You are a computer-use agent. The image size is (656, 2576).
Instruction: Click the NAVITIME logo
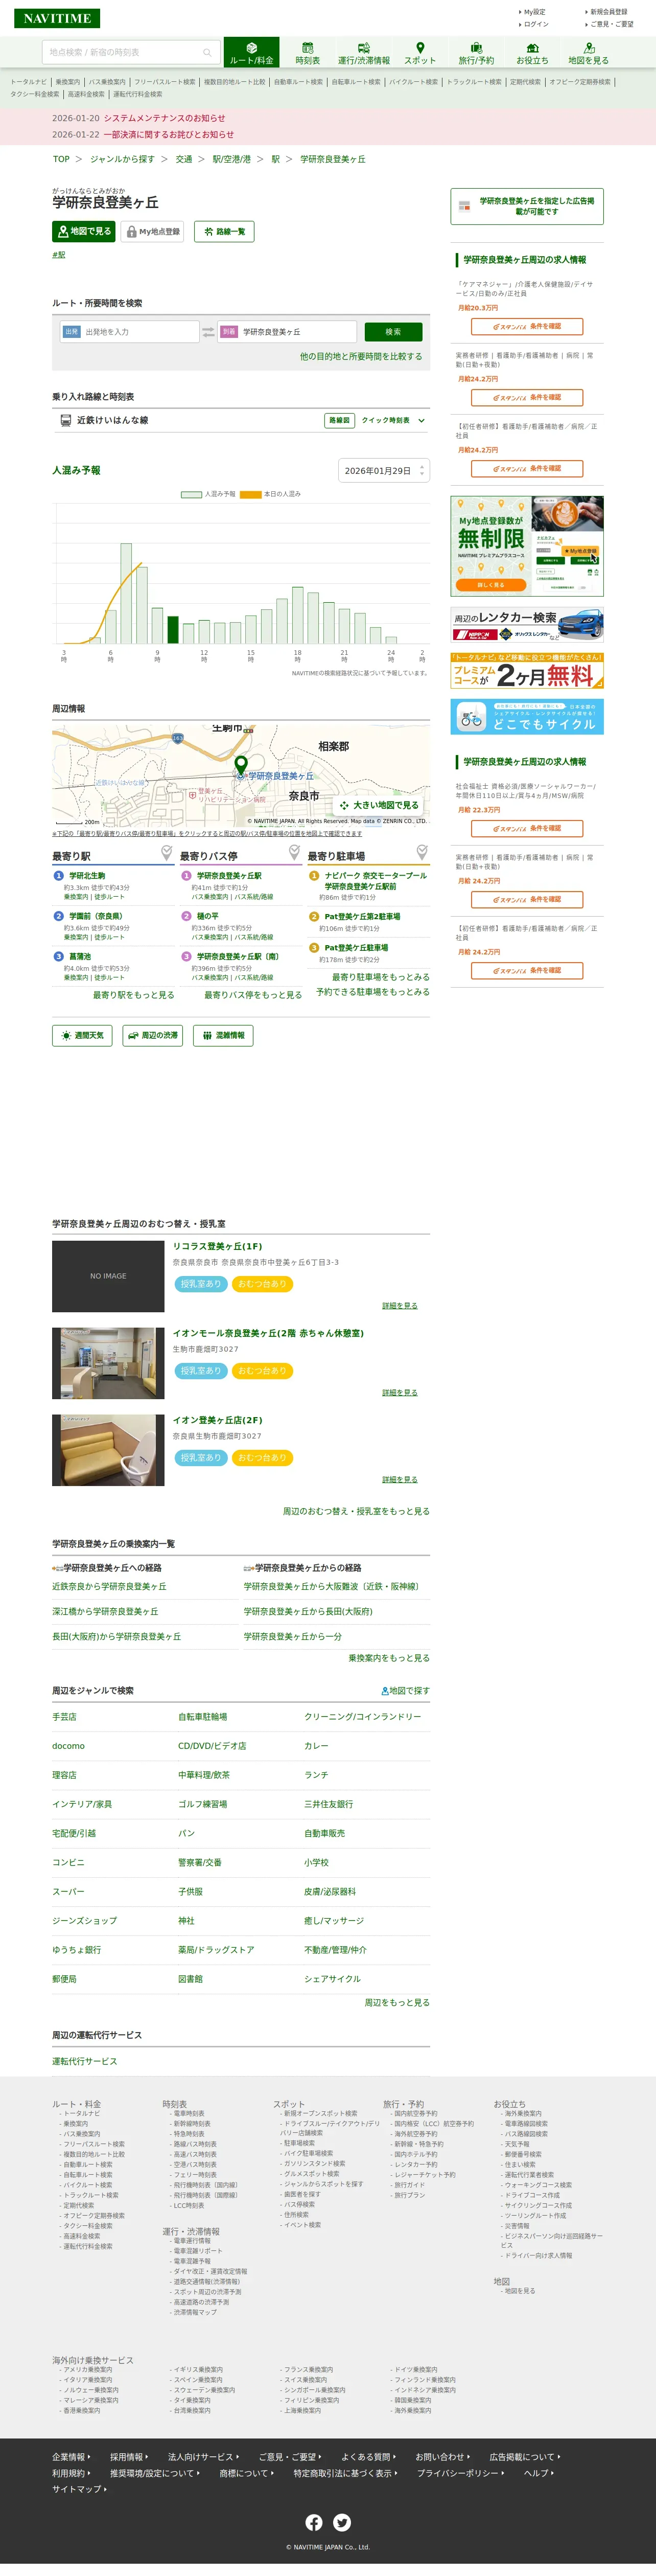(57, 18)
